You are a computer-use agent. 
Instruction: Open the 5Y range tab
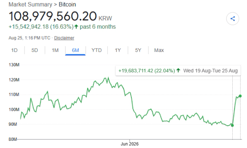point(138,50)
